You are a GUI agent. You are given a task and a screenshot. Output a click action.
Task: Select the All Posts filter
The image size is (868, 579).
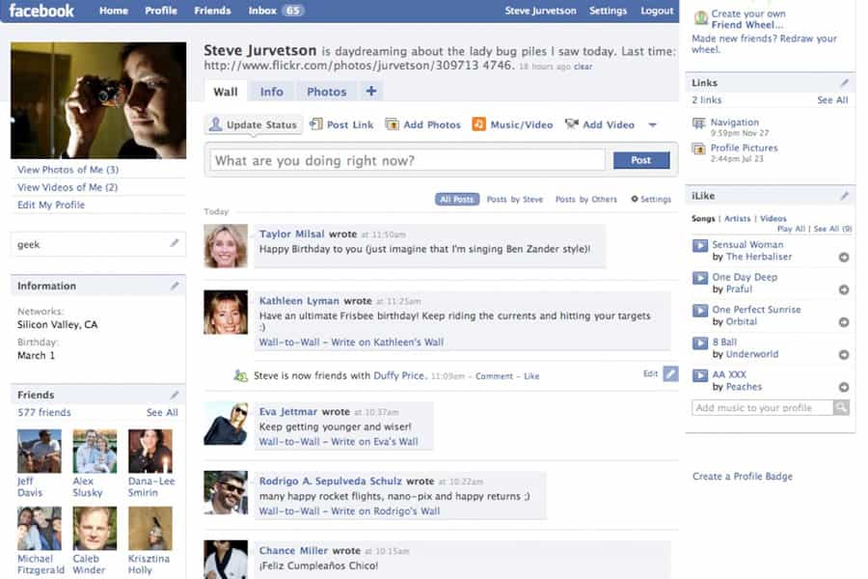[457, 199]
